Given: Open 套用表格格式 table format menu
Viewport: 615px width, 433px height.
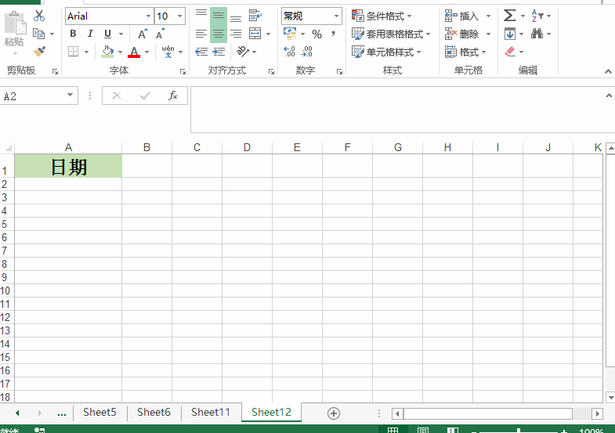Looking at the screenshot, I should pyautogui.click(x=391, y=34).
